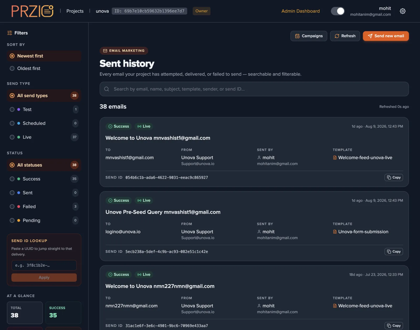
Task: Copy send ID 054b6c1b-ada6
Action: coord(394,177)
